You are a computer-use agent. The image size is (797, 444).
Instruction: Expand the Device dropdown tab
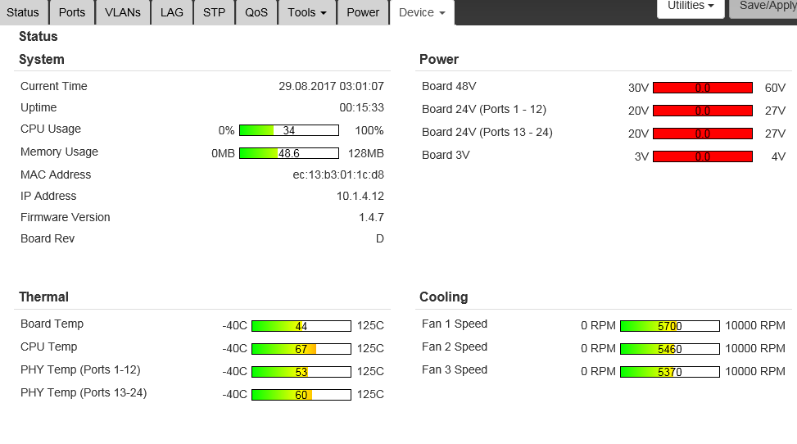pos(422,12)
